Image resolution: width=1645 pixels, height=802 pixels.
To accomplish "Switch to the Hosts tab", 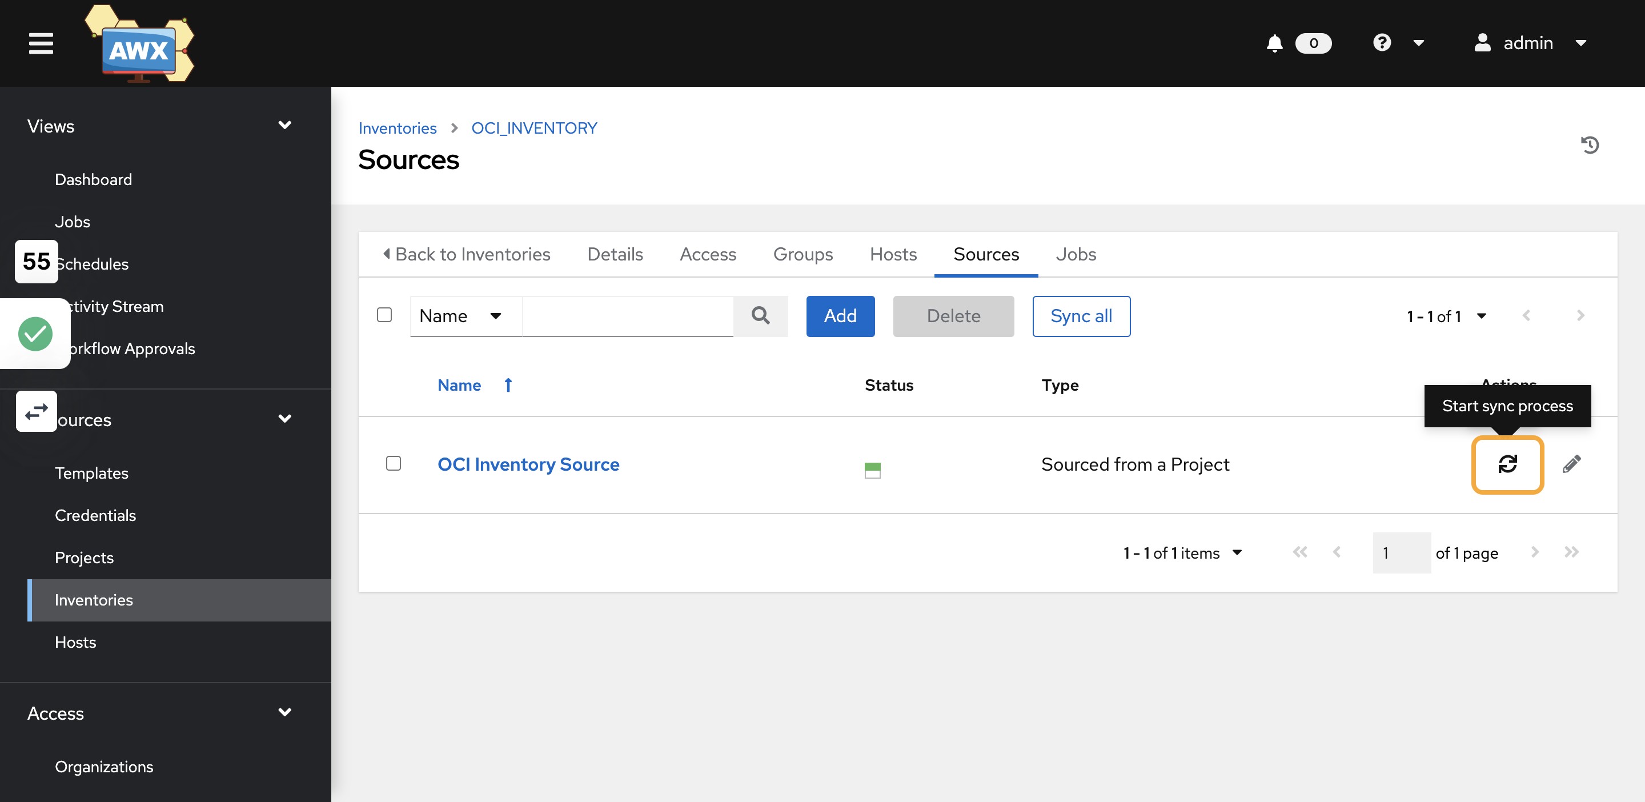I will (x=893, y=254).
